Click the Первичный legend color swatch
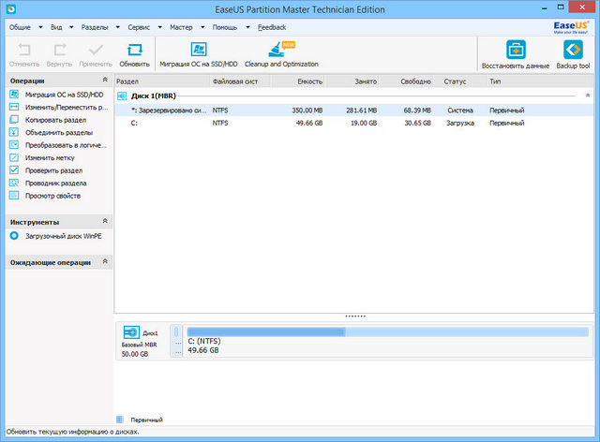The width and height of the screenshot is (600, 442). [x=120, y=420]
